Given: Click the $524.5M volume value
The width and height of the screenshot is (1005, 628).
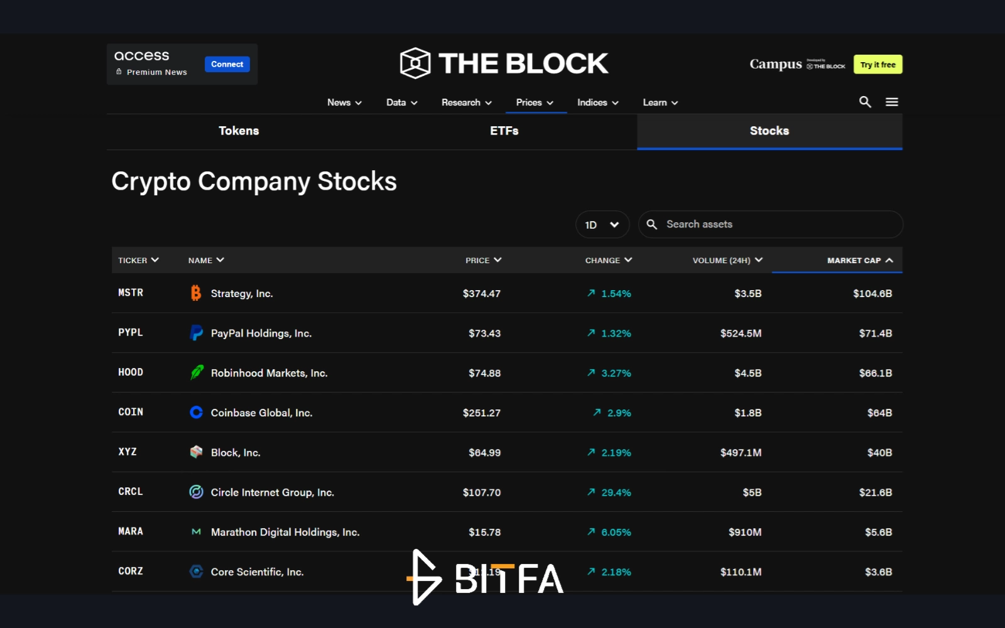Looking at the screenshot, I should point(741,333).
